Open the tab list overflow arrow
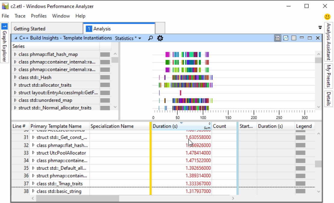334x203 pixels. coord(320,28)
